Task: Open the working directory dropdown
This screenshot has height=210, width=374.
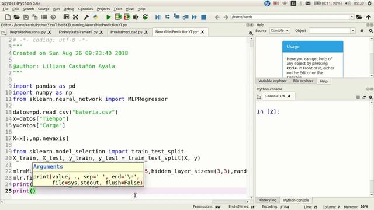Action: [x=352, y=17]
